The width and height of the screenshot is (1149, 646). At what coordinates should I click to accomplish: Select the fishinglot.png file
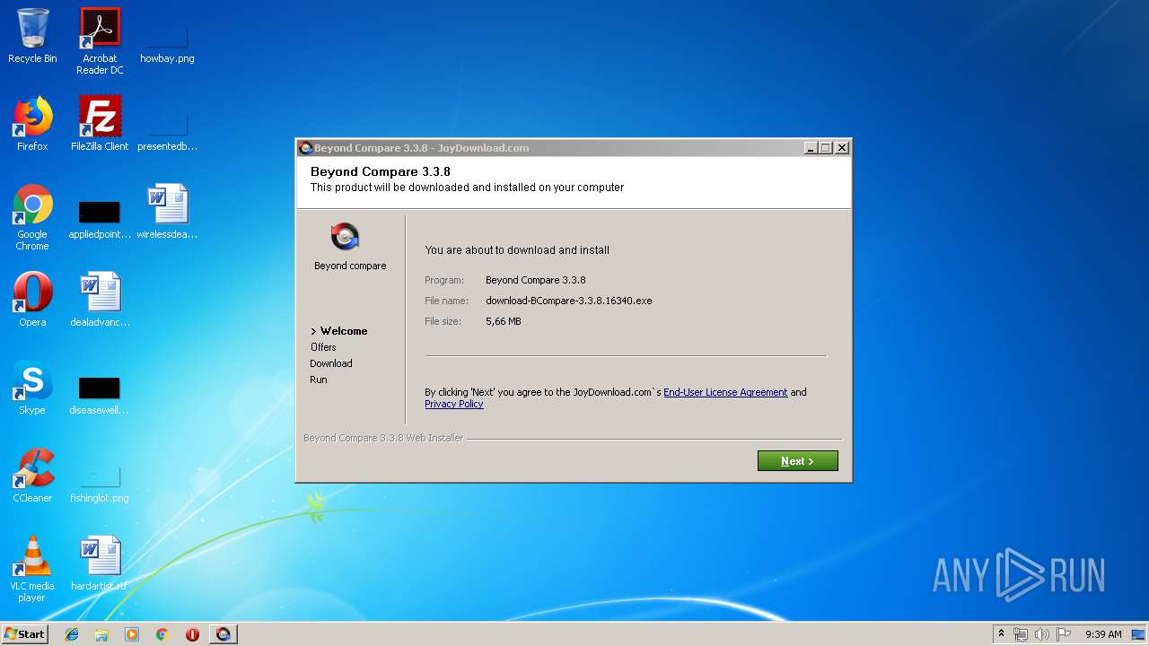[100, 483]
